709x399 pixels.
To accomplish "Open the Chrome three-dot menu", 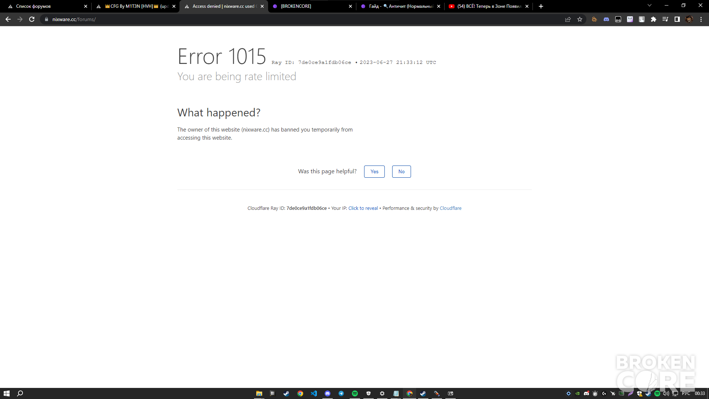I will (701, 19).
